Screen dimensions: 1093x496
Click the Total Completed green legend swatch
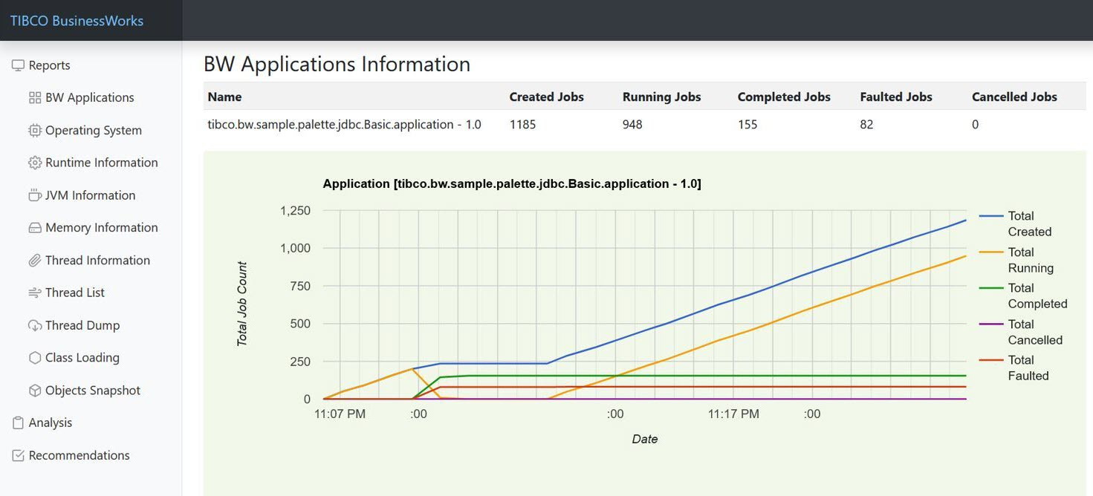point(991,288)
